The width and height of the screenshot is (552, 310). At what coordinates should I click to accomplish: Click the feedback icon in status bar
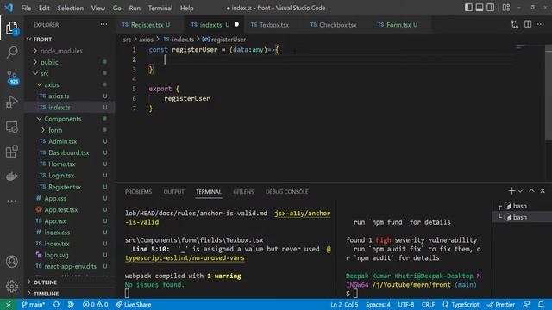pyautogui.click(x=526, y=304)
